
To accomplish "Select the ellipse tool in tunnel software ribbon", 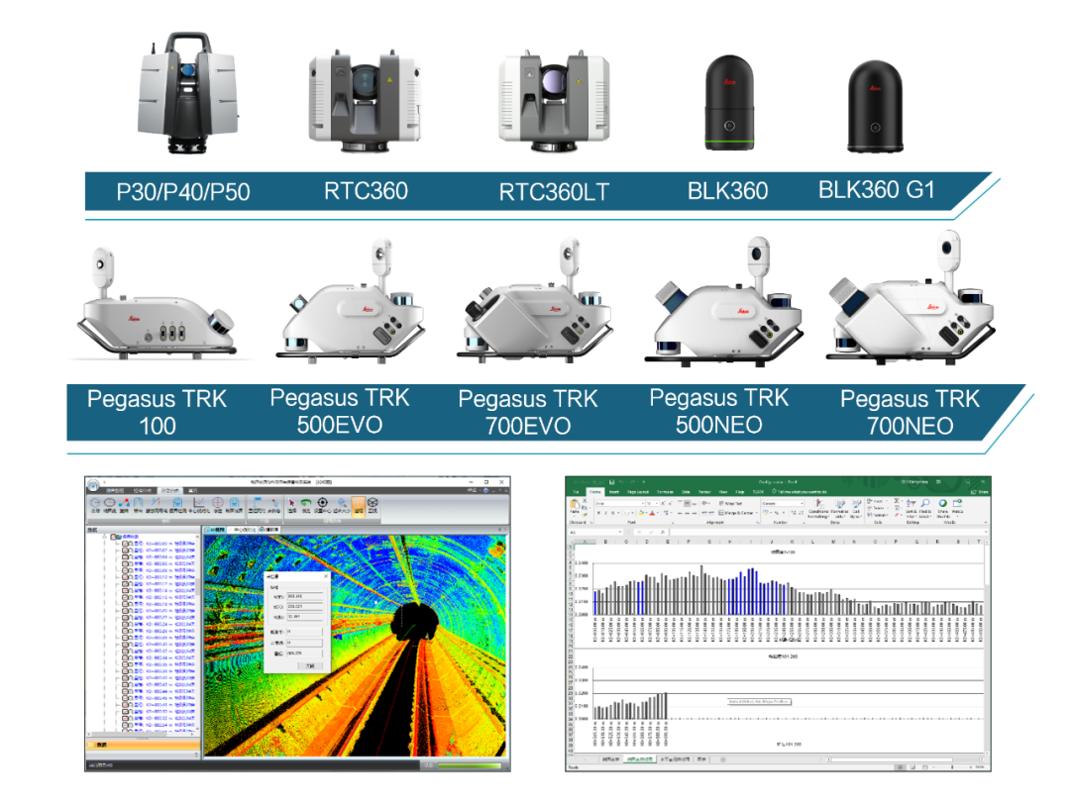I will pyautogui.click(x=109, y=503).
